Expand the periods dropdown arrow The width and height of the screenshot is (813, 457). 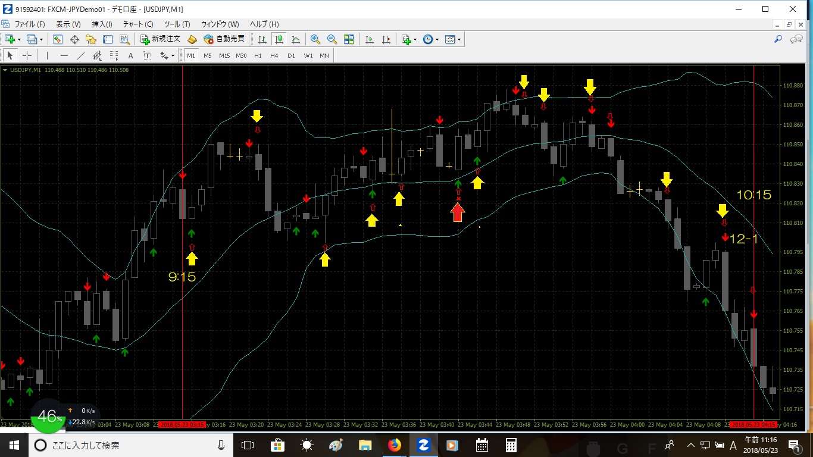pos(437,39)
